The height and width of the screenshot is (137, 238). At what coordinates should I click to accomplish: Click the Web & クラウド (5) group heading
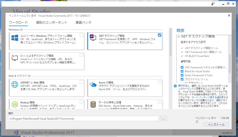[x=20, y=76]
